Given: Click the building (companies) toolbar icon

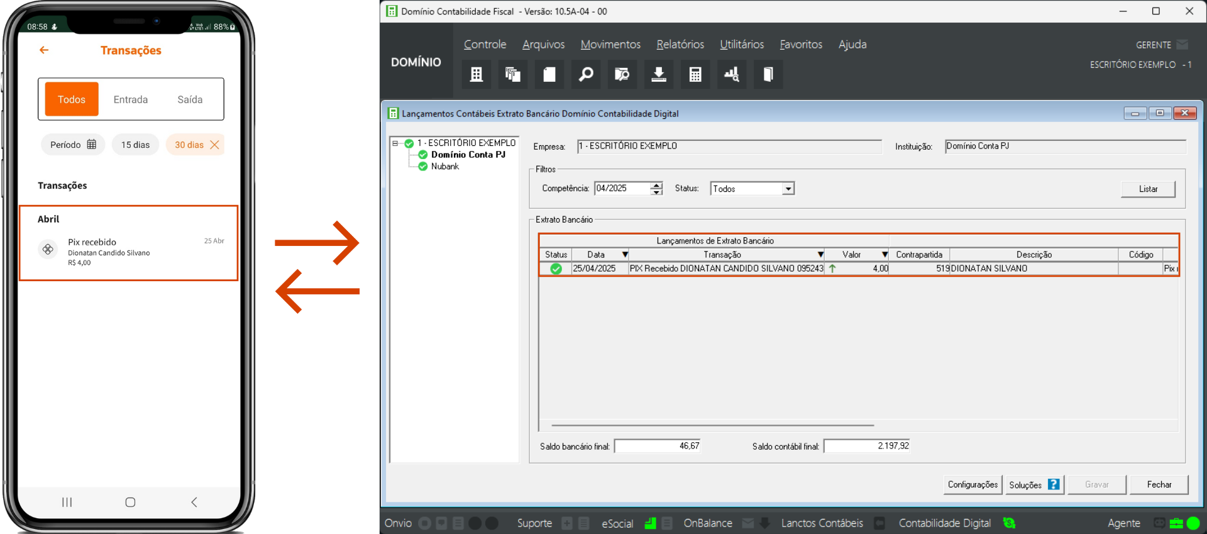Looking at the screenshot, I should [x=477, y=74].
